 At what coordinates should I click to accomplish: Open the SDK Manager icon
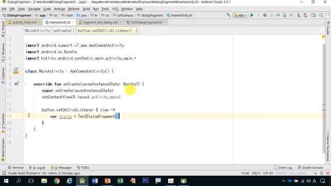pos(305,15)
